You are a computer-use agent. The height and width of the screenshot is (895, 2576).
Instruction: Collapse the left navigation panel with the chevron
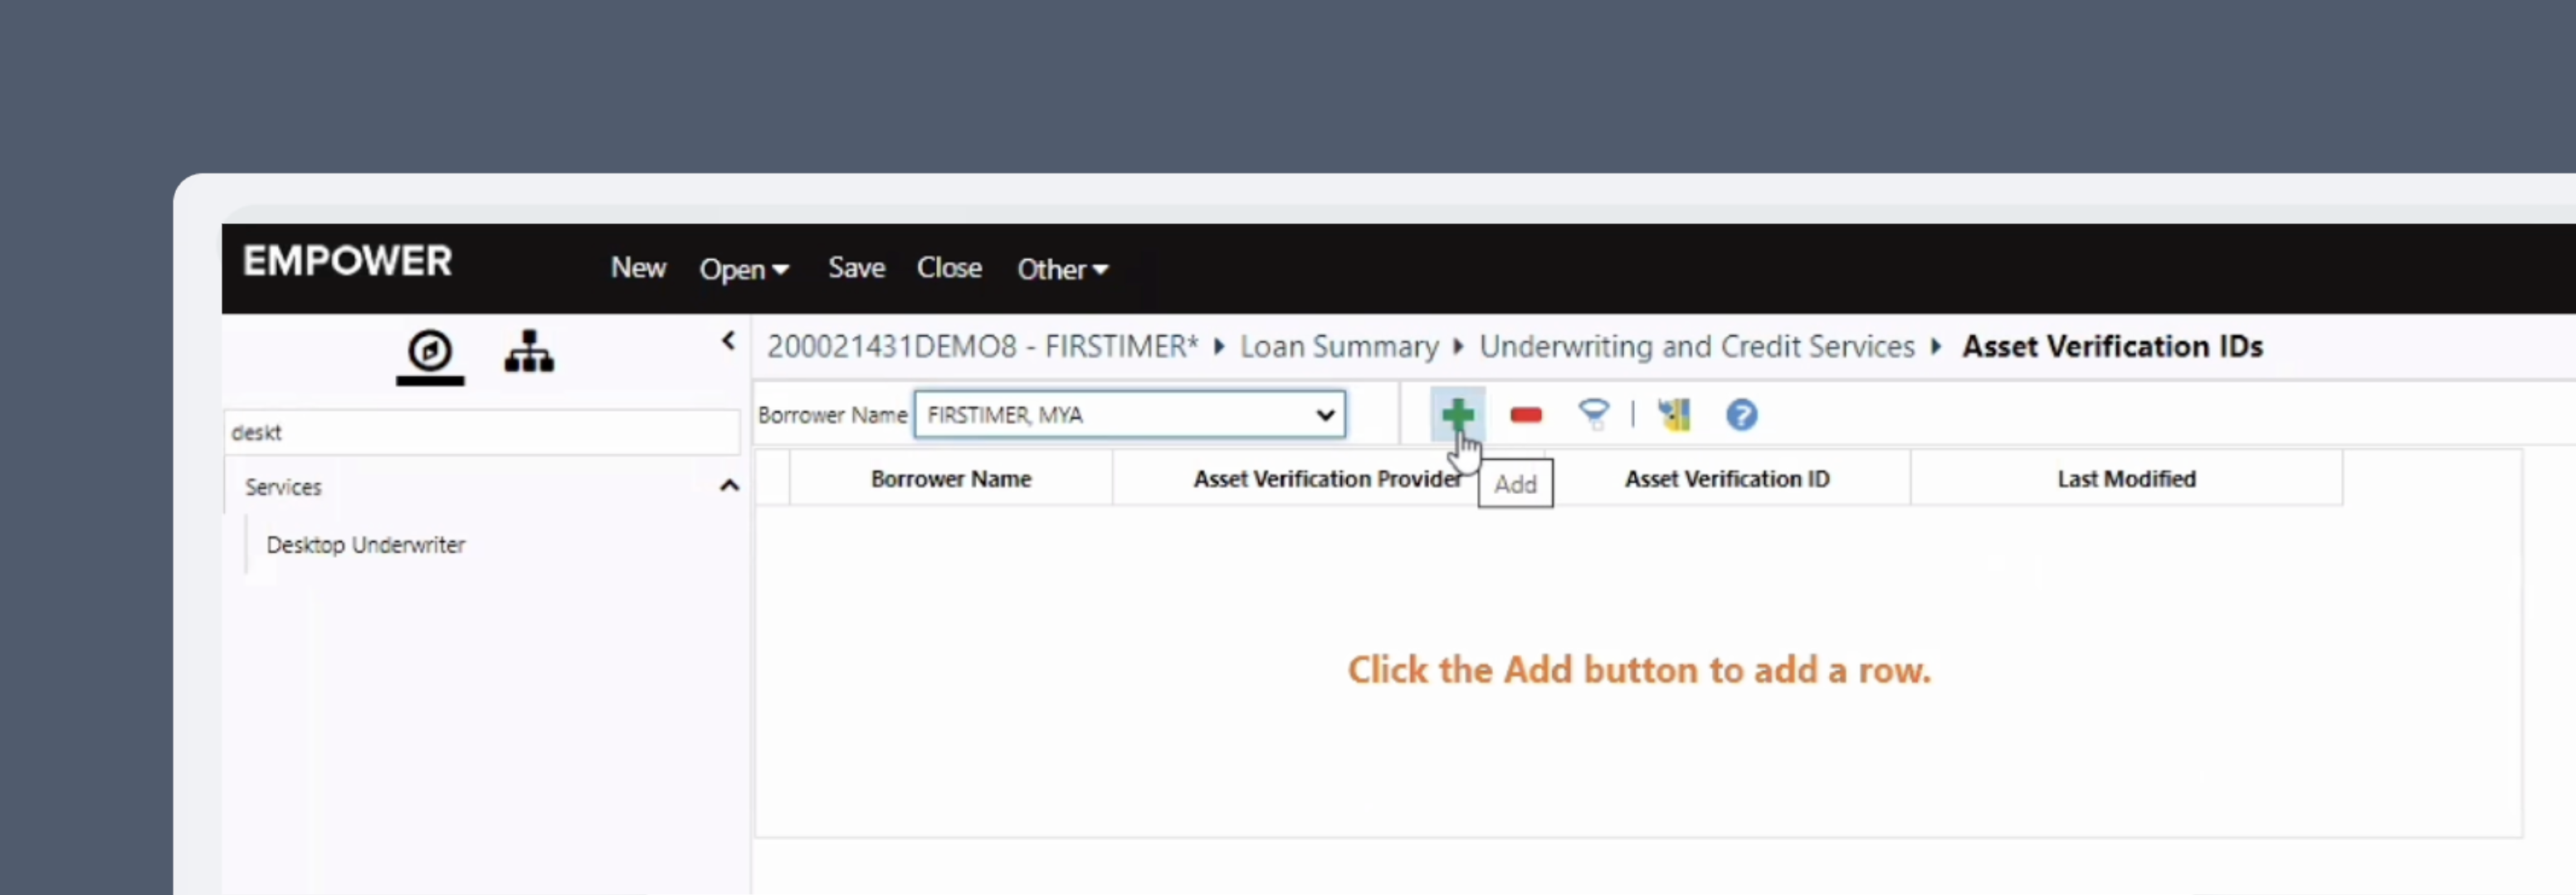(728, 340)
